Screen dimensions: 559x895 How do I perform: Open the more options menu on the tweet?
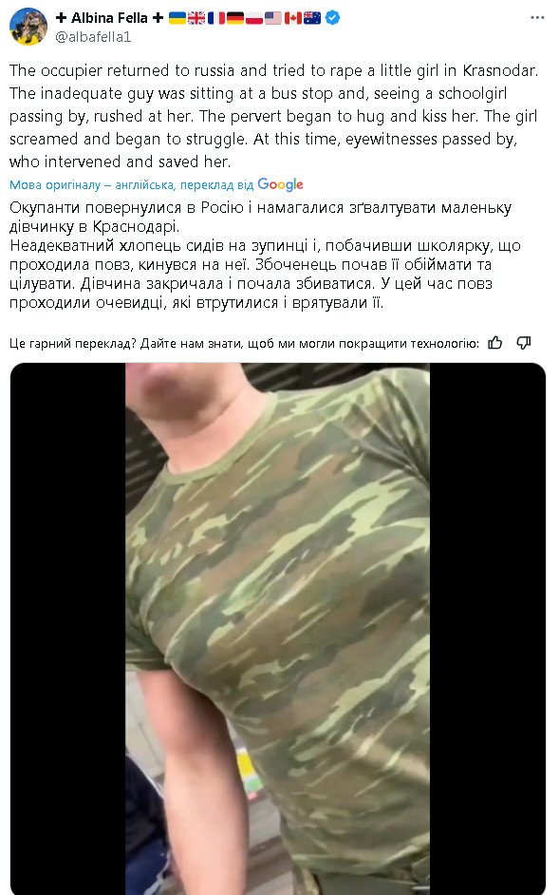click(537, 18)
